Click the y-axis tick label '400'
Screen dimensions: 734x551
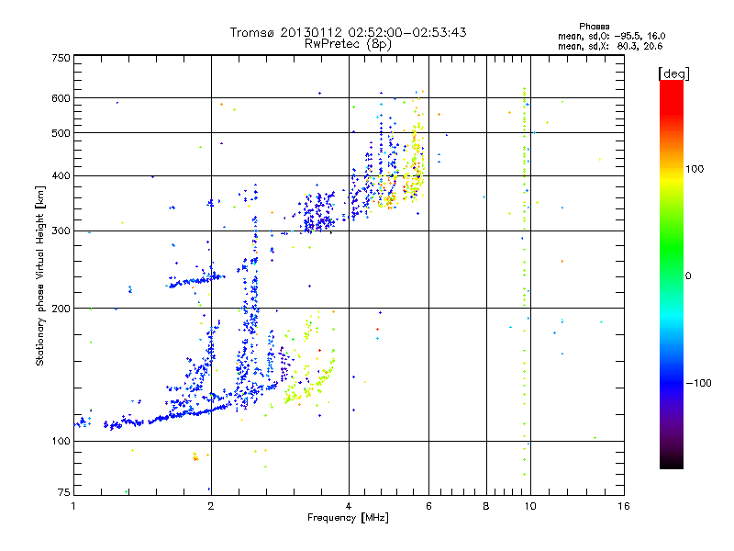[x=61, y=176]
